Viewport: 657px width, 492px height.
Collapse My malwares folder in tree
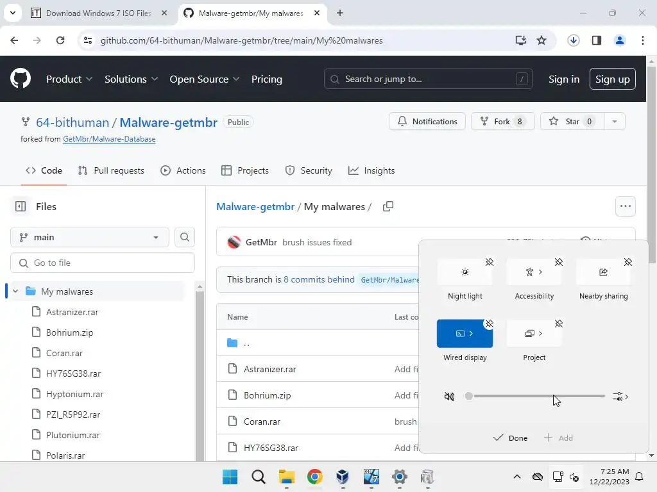pyautogui.click(x=15, y=291)
